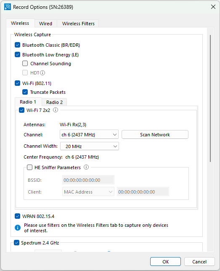Click the Wi-Fi 7 2x2 info icon
Viewport: 220px width, 271px height.
(56, 110)
